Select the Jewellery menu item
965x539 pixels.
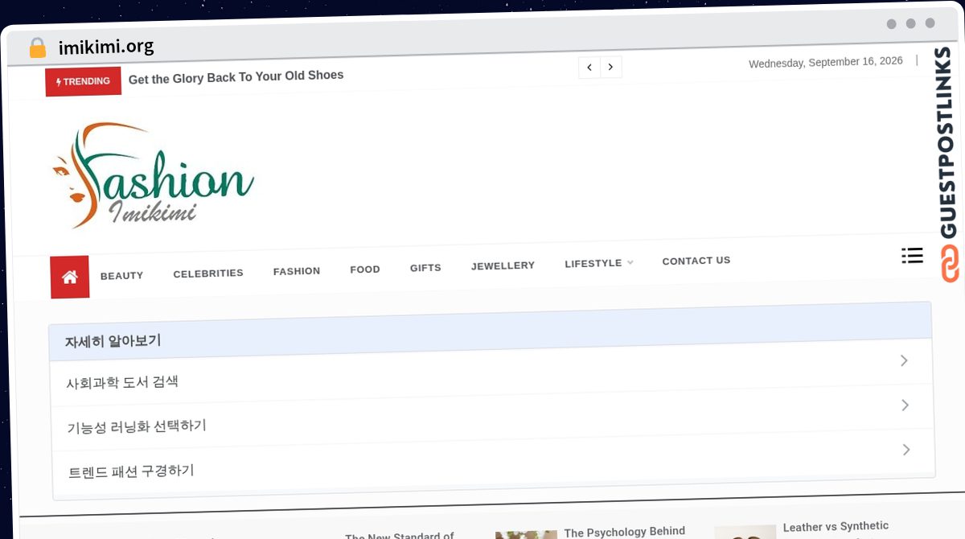pyautogui.click(x=503, y=265)
